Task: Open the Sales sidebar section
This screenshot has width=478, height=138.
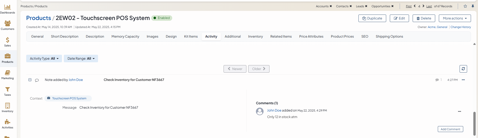Action: [8, 42]
